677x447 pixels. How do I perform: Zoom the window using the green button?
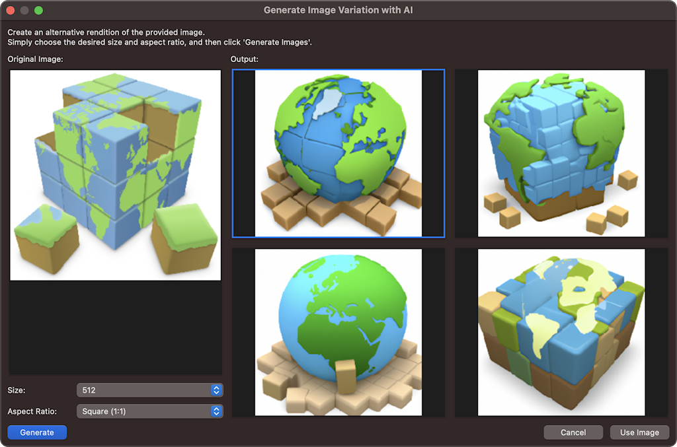coord(38,11)
